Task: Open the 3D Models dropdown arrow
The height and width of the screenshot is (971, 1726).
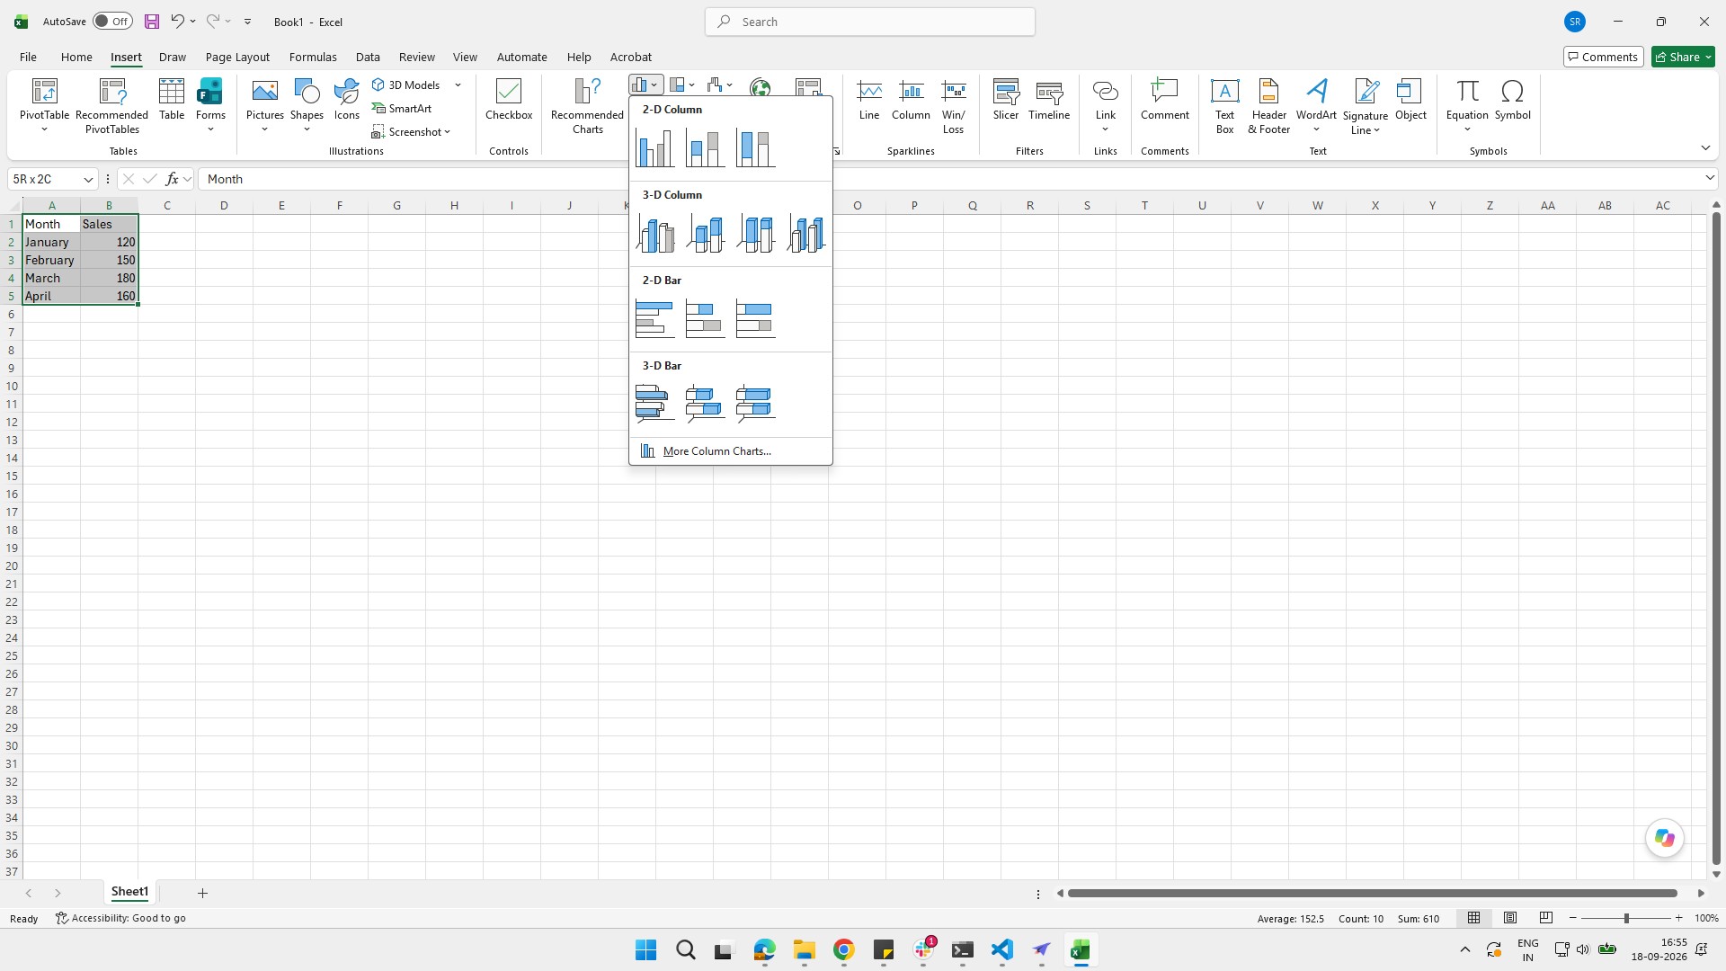Action: pos(458,85)
